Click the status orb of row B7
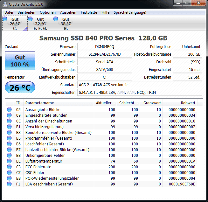Viewport: 208px width, 202px height. [9, 150]
